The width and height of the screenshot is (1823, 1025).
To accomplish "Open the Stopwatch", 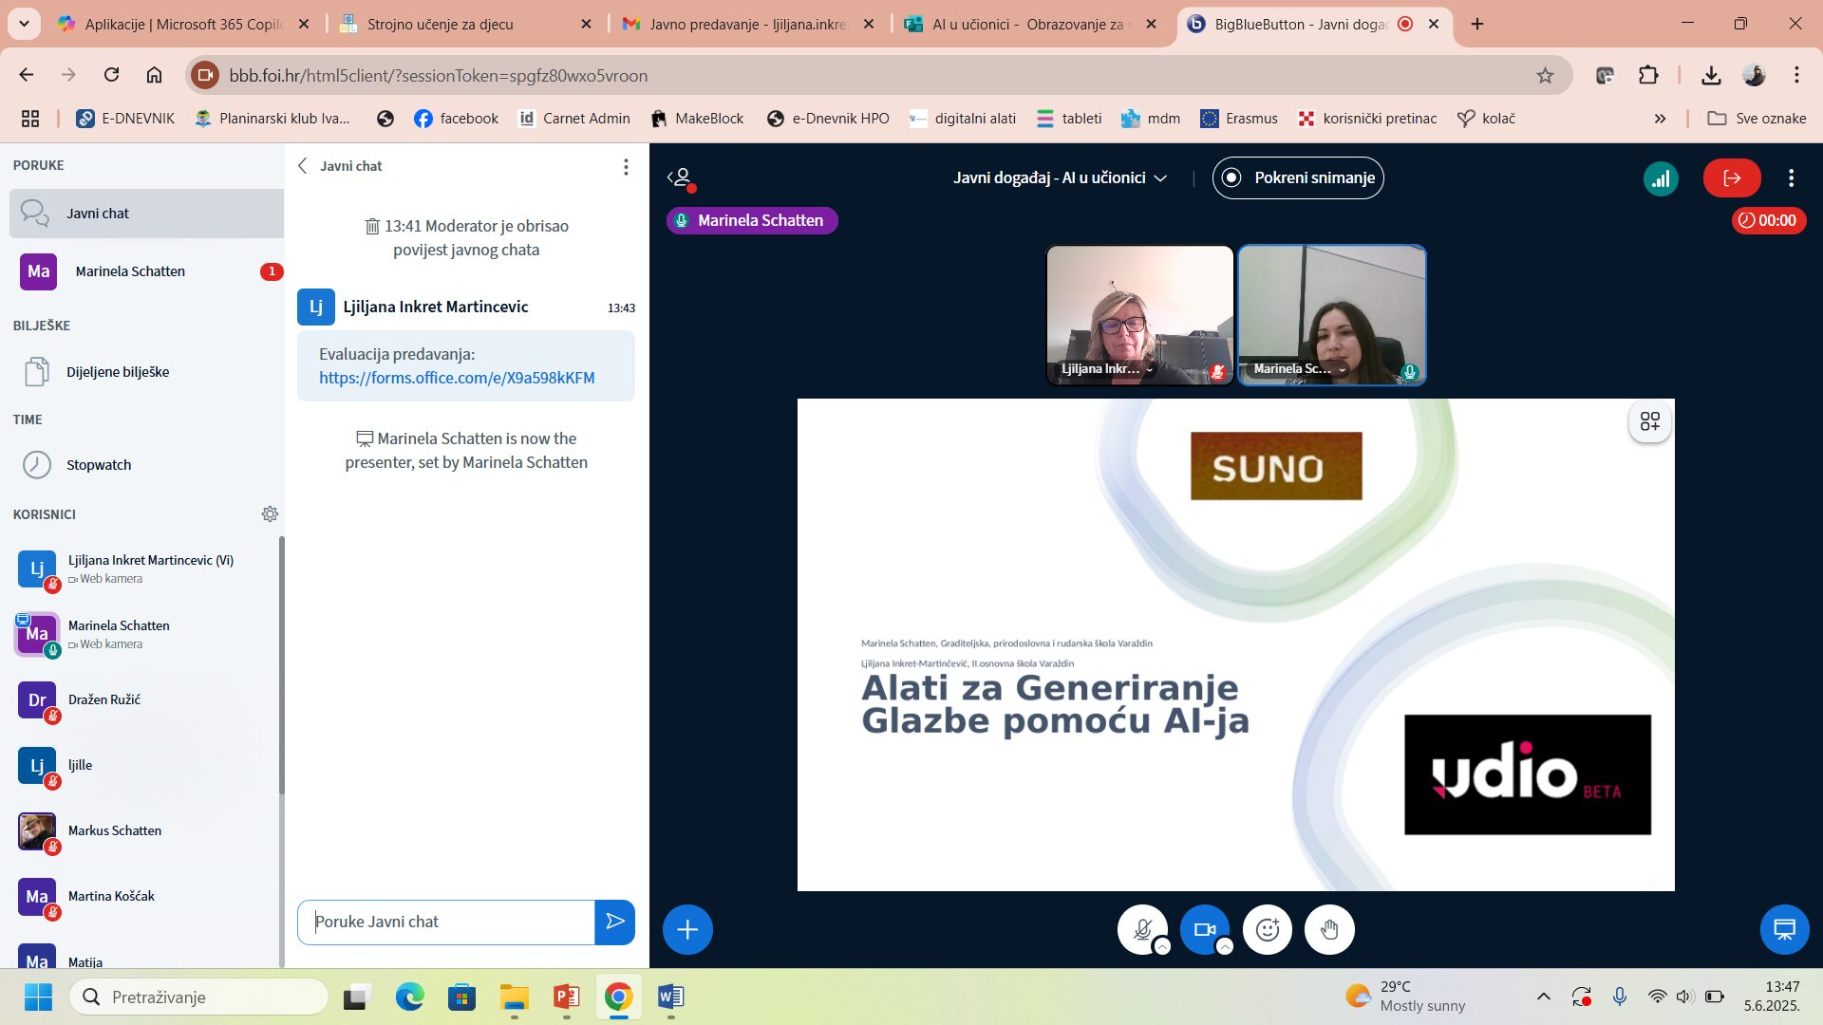I will (146, 464).
